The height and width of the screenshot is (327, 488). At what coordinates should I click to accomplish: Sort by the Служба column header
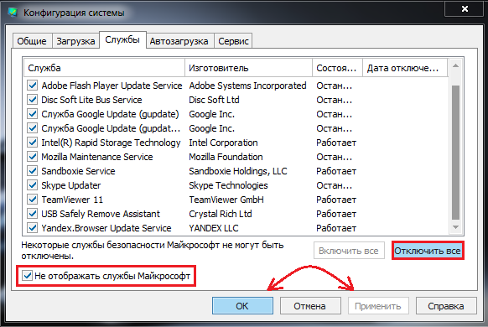tap(104, 68)
